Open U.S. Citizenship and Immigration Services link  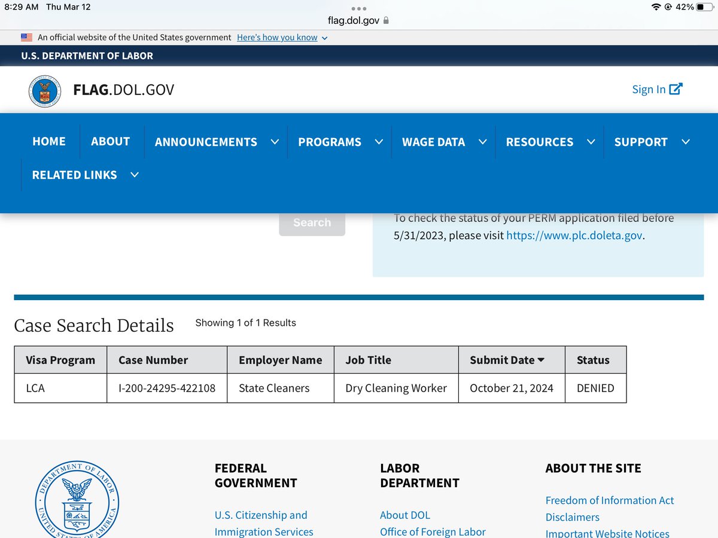click(x=264, y=523)
